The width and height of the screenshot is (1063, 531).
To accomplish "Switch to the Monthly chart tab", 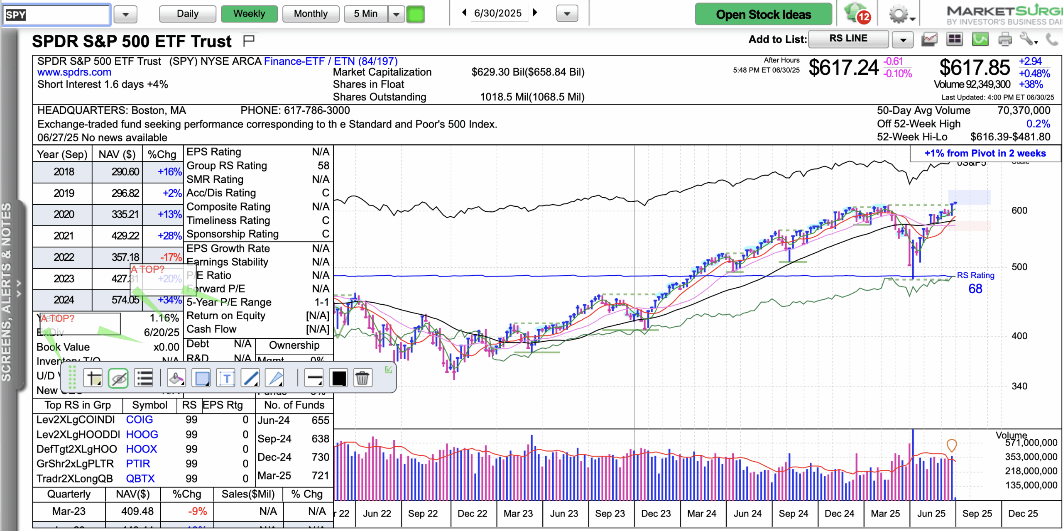I will click(311, 14).
